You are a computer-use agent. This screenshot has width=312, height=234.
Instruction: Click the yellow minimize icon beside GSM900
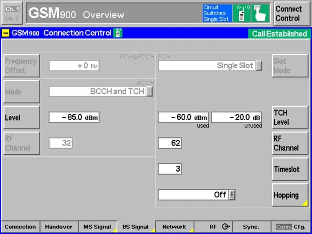(x=6, y=33)
